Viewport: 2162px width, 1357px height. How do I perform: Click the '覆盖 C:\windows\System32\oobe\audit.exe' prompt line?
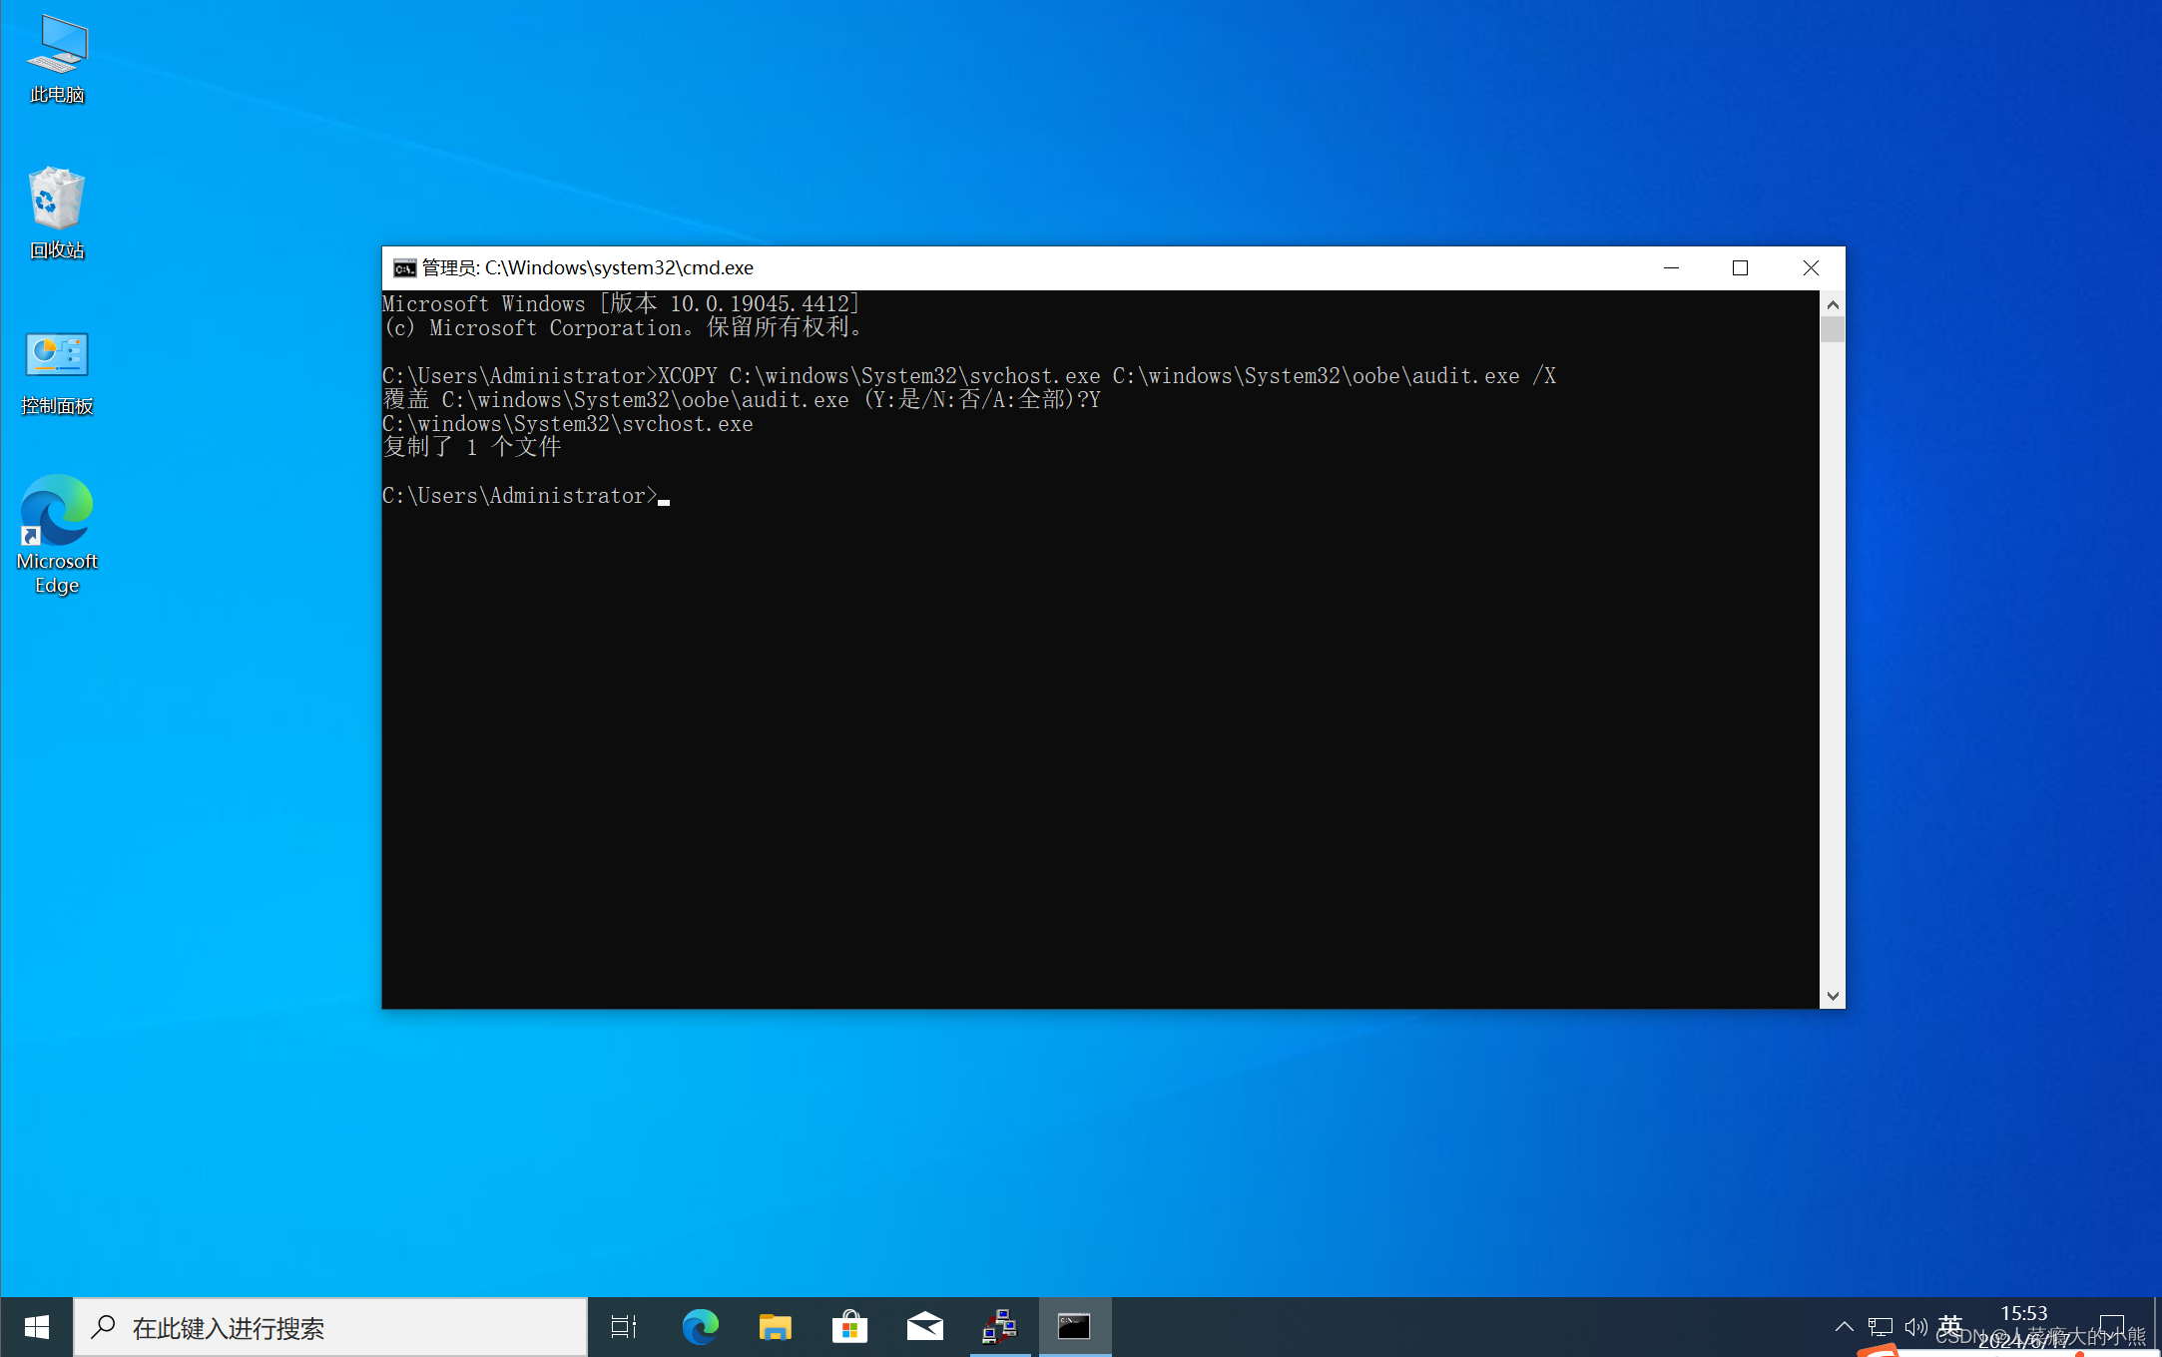pos(742,400)
